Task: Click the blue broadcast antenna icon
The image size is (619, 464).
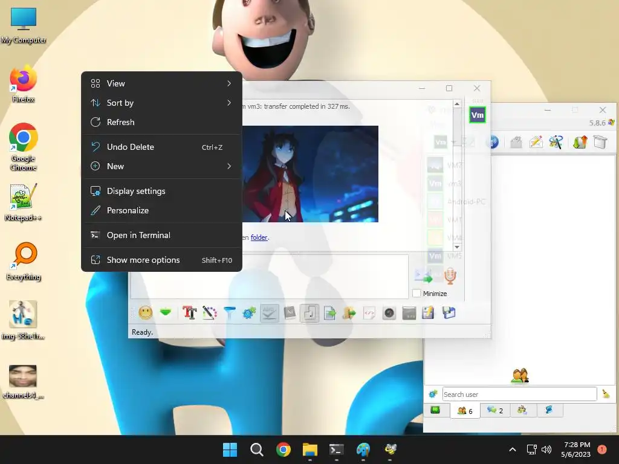Action: [493, 142]
